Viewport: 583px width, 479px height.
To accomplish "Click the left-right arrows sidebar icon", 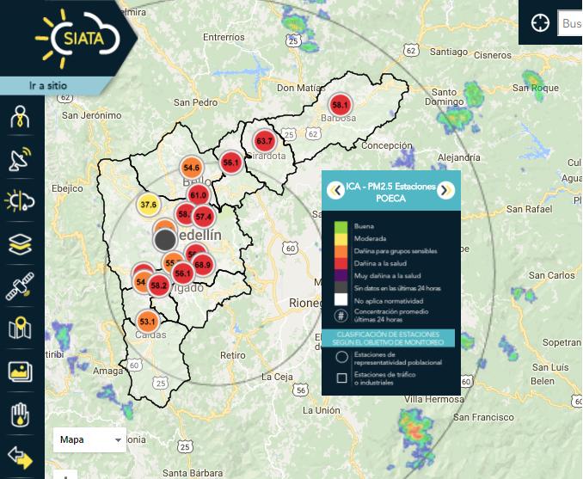I will click(x=20, y=458).
